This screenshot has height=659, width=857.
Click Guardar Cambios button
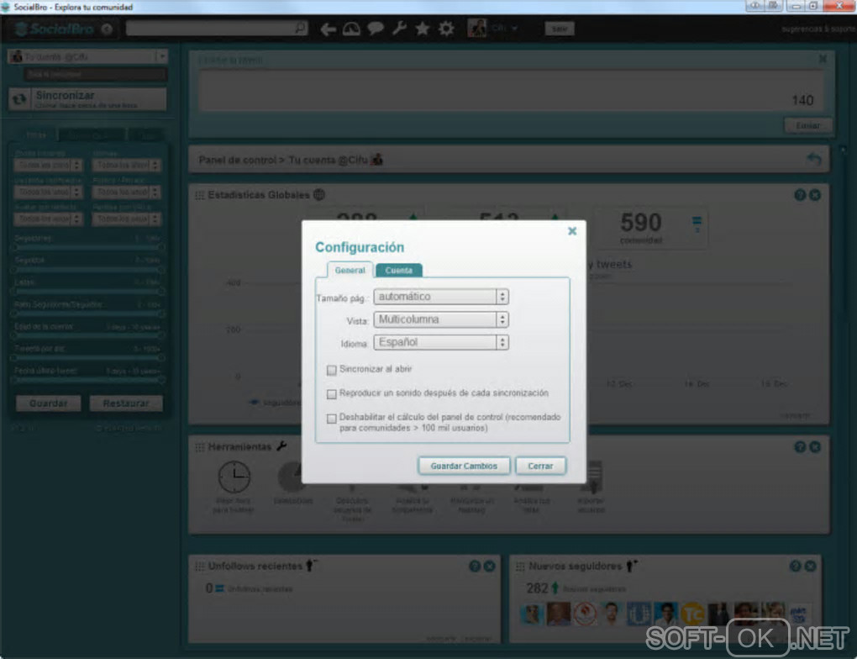[464, 466]
